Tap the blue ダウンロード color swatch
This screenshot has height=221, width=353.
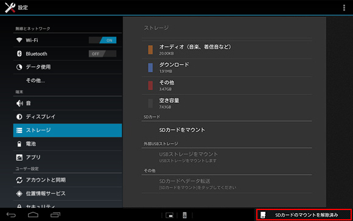[150, 68]
